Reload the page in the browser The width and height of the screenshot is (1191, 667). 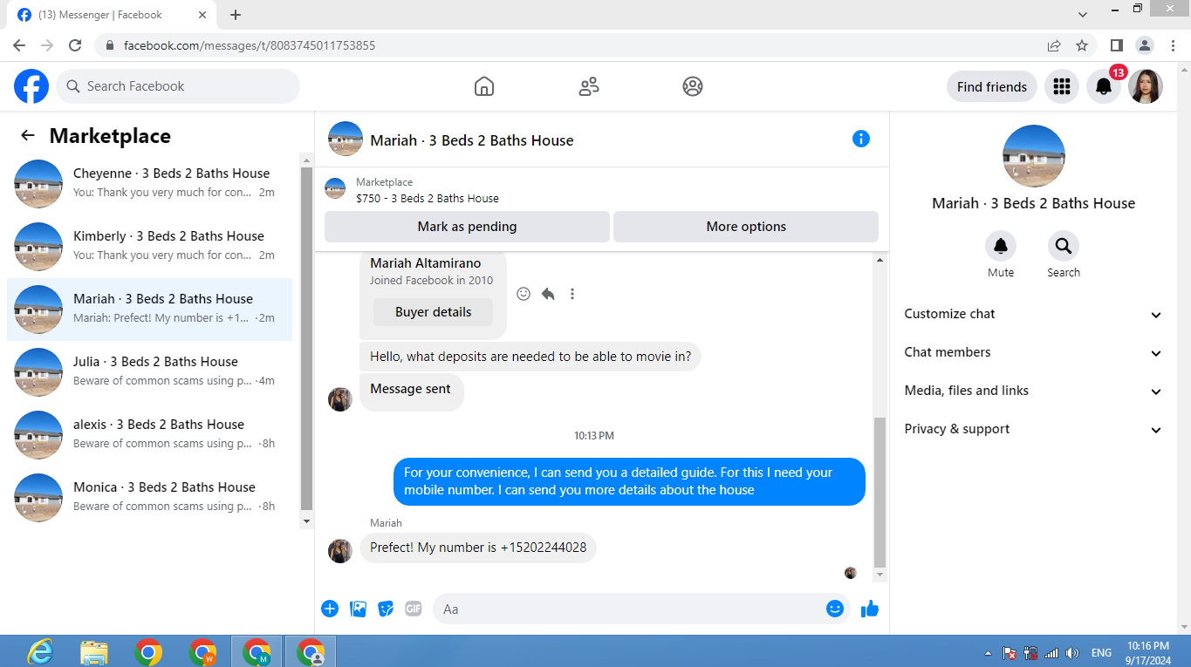tap(75, 45)
